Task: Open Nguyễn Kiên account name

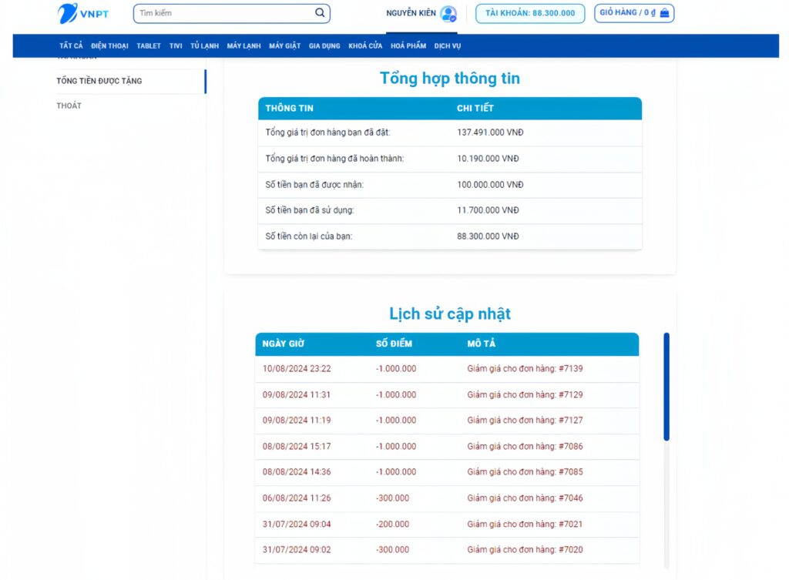Action: click(411, 14)
